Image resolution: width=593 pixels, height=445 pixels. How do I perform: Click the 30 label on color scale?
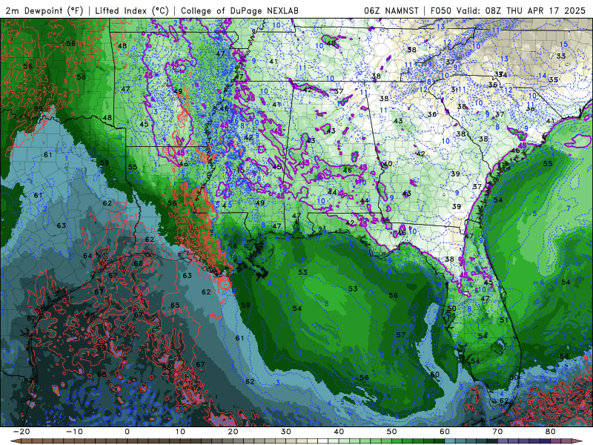pyautogui.click(x=286, y=432)
